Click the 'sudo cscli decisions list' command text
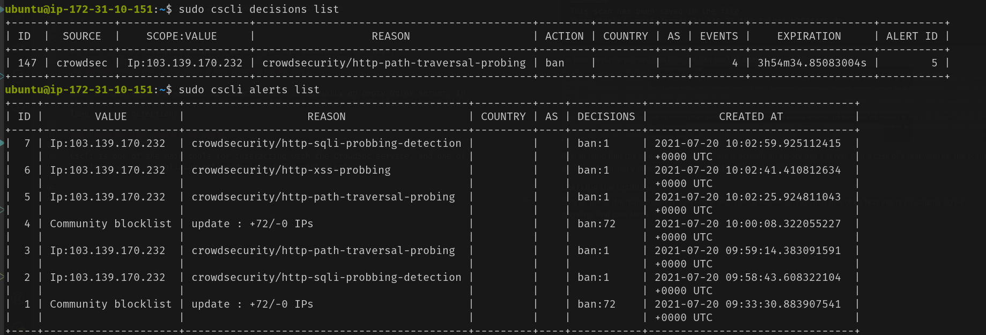The width and height of the screenshot is (986, 335). tap(258, 9)
